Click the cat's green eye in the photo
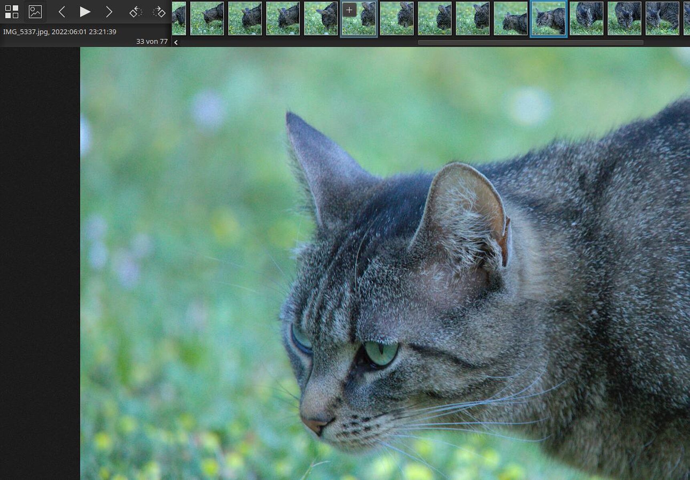This screenshot has height=480, width=690. click(381, 352)
